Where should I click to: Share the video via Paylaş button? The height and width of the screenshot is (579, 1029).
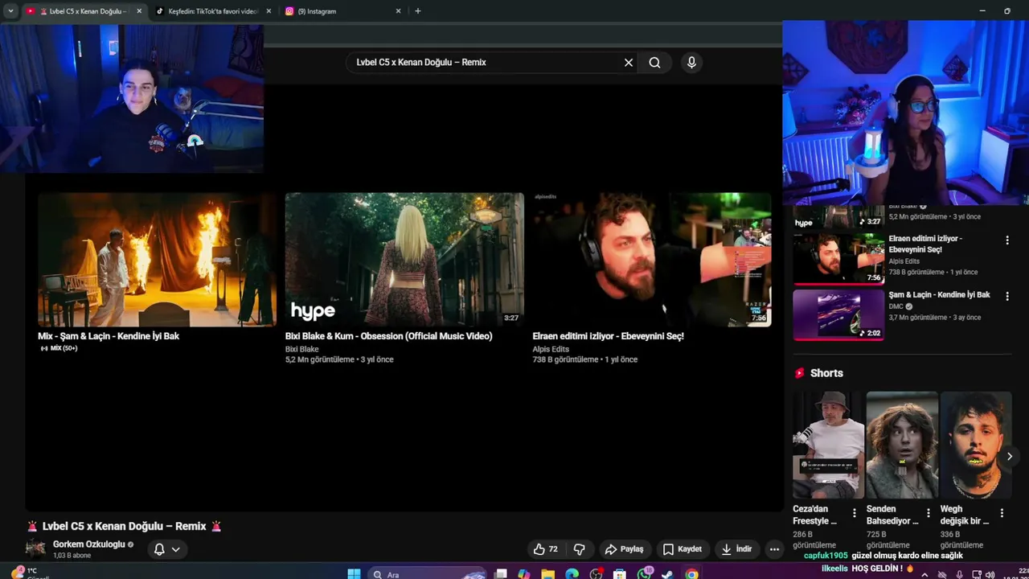[624, 549]
